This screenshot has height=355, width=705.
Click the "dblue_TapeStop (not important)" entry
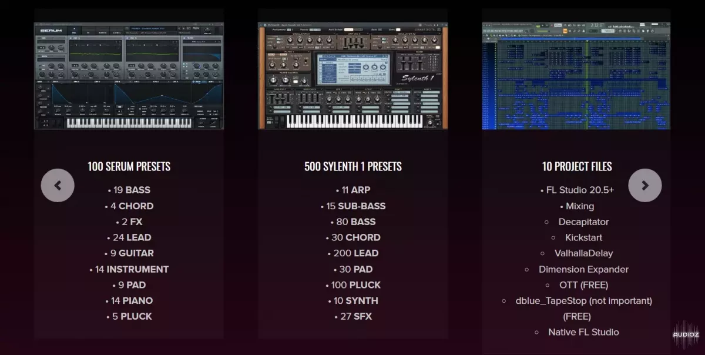coord(584,300)
